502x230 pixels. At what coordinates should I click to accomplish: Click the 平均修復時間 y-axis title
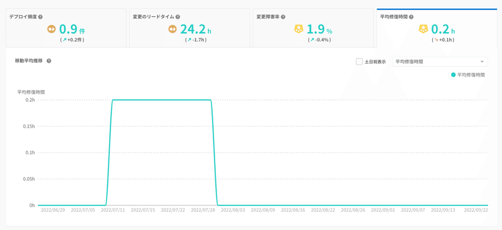[31, 92]
